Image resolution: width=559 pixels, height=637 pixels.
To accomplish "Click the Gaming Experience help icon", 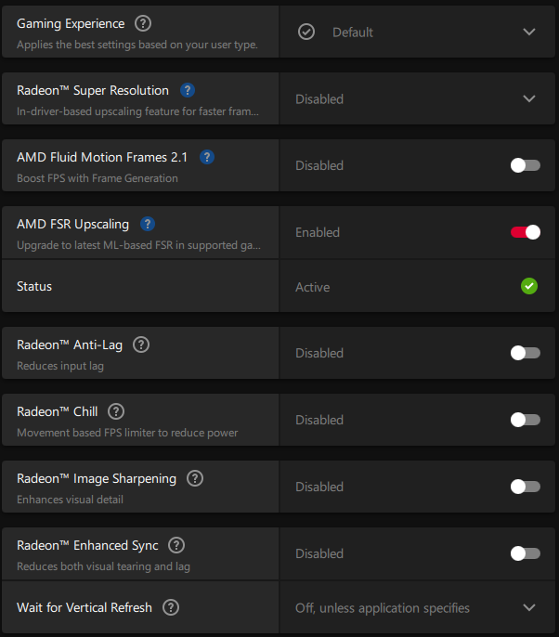I will [x=143, y=23].
